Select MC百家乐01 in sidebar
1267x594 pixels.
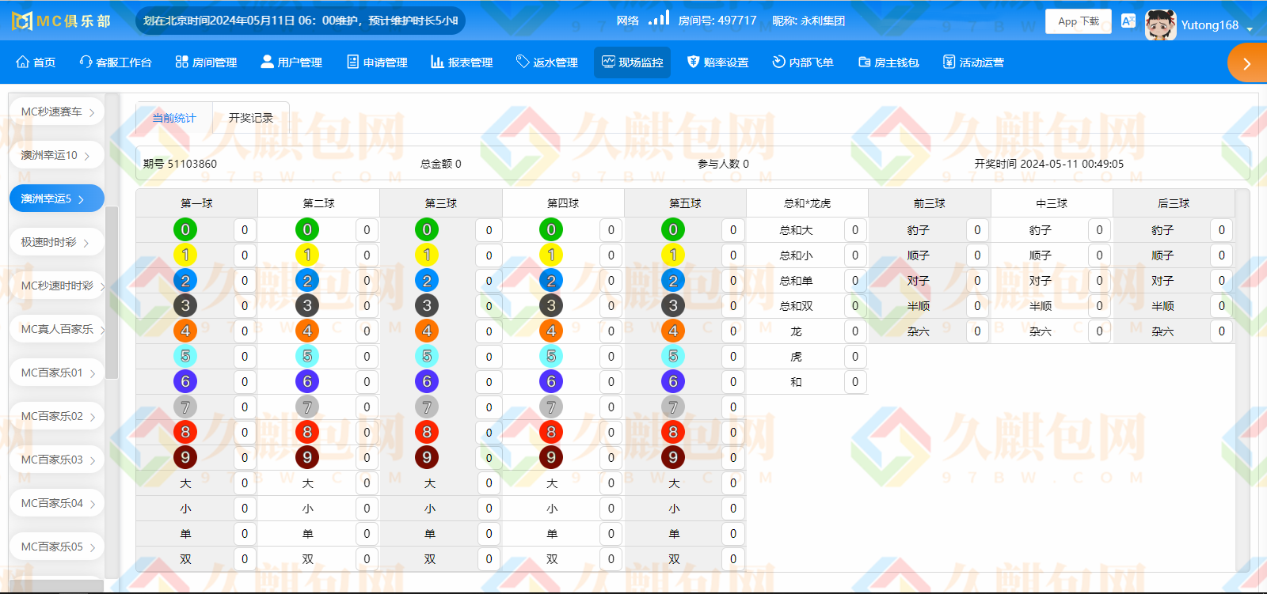[x=57, y=373]
